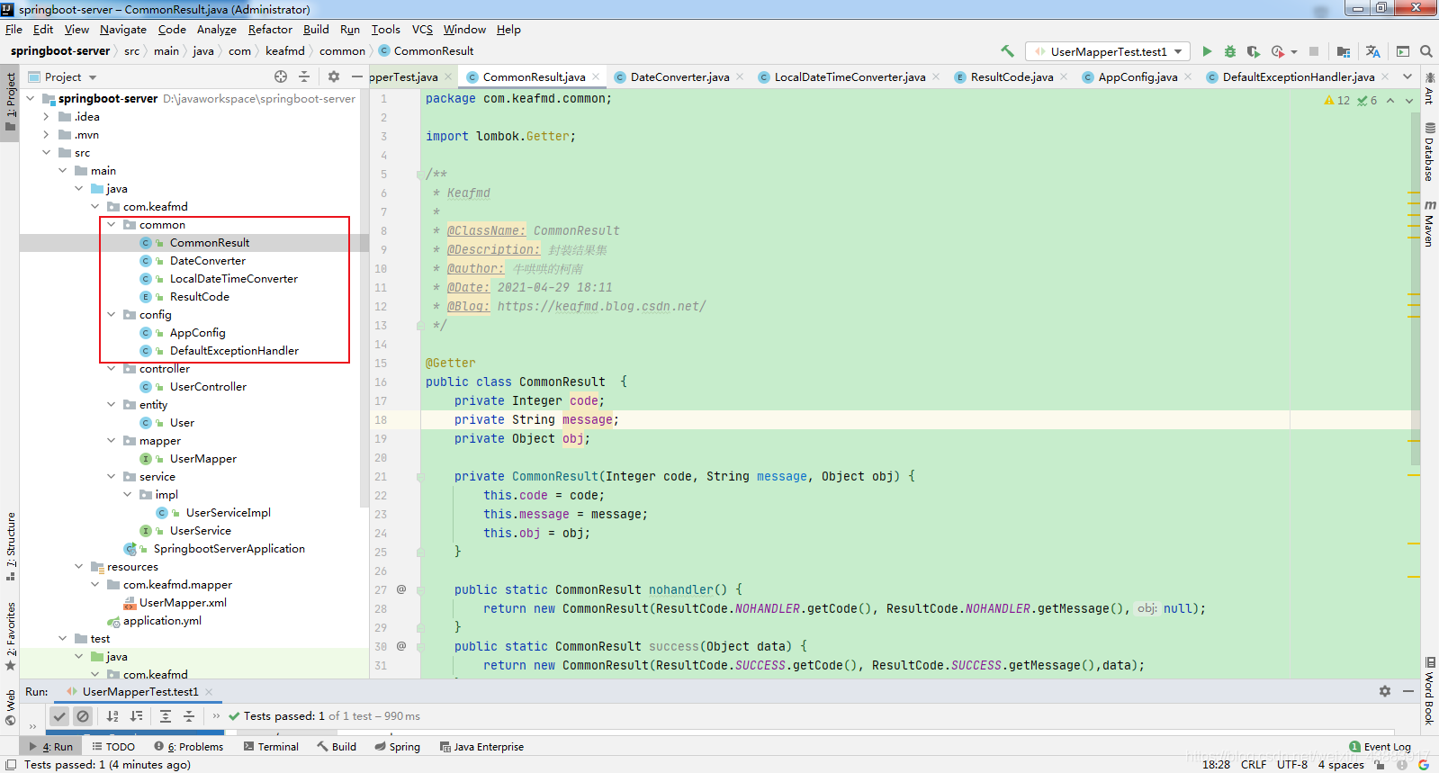
Task: Open the Terminal tool window button
Action: point(271,746)
